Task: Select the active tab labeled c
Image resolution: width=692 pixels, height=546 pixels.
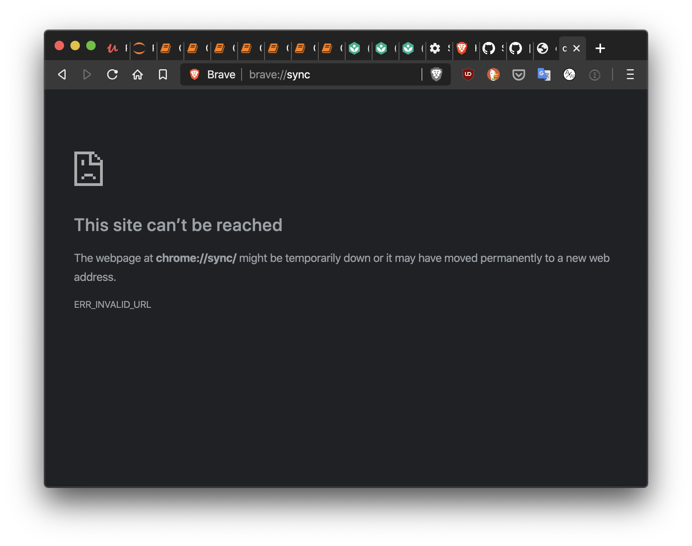Action: click(x=565, y=48)
